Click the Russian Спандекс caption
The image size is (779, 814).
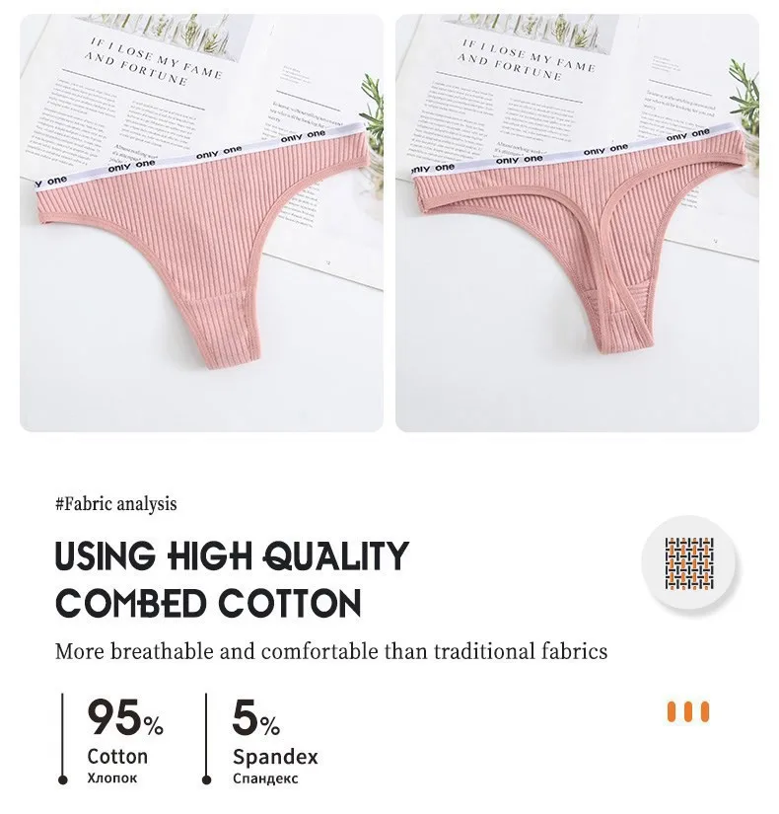click(265, 778)
